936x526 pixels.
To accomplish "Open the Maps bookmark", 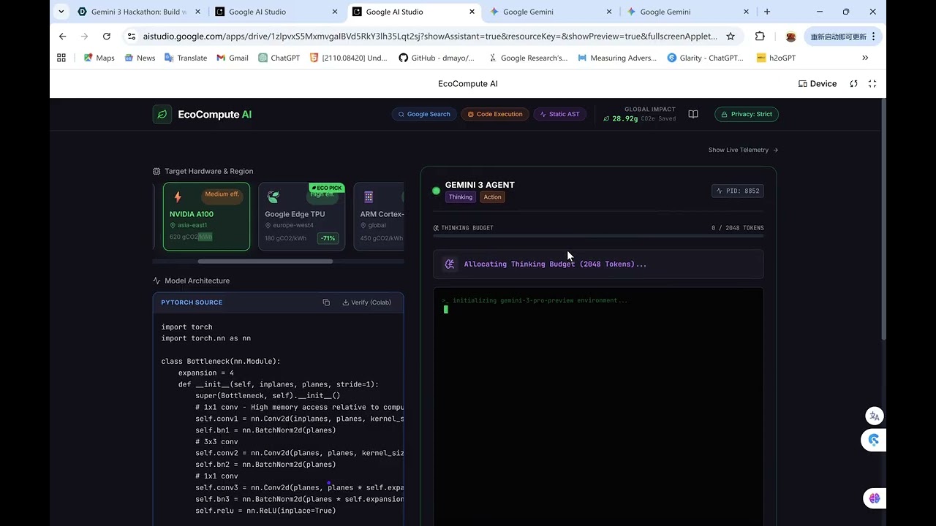I will click(99, 58).
